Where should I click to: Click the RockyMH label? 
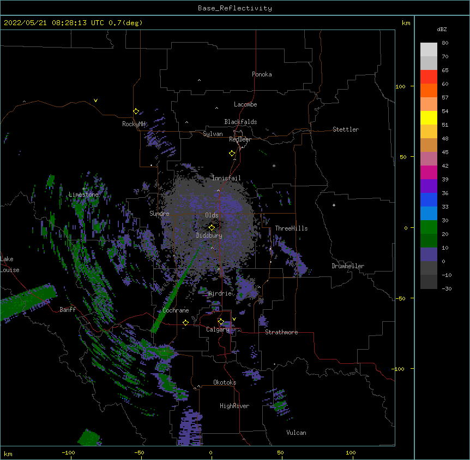click(x=134, y=124)
